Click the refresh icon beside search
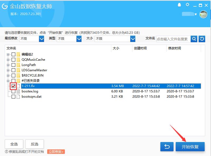This screenshot has height=156, width=211. point(202,39)
